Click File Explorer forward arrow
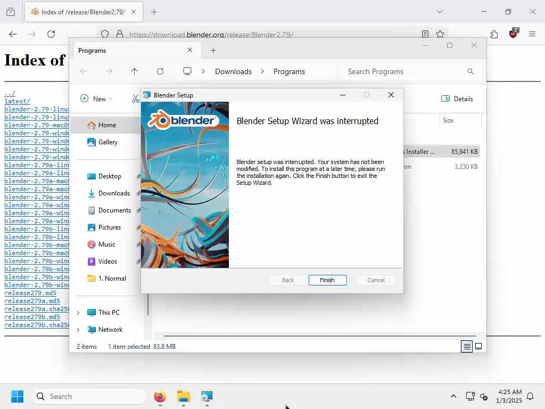 (x=109, y=71)
